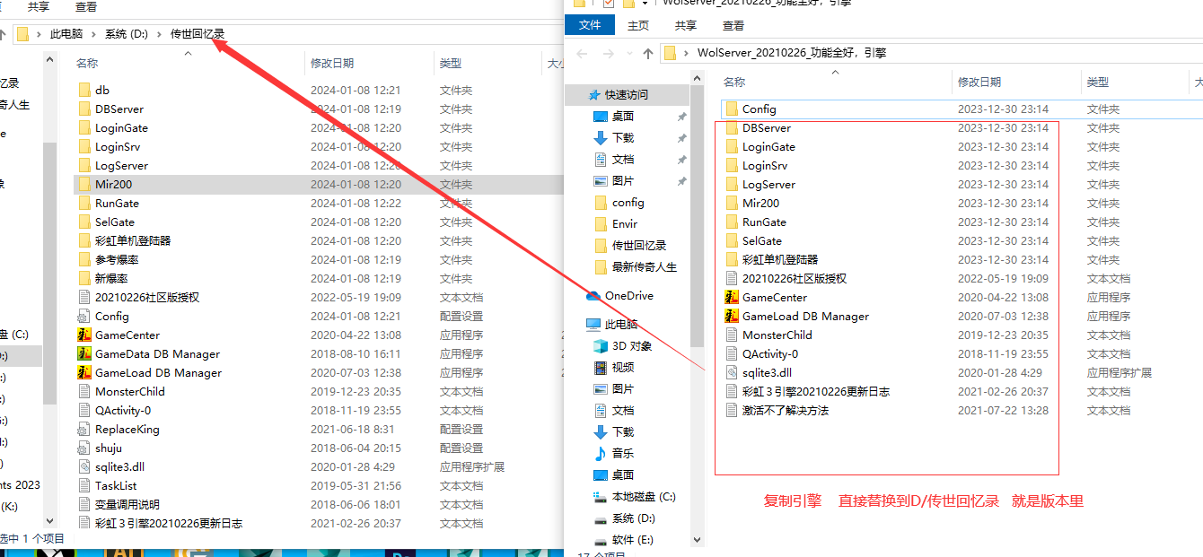This screenshot has height=557, width=1203.
Task: Click the up arrow navigation button beside address bar
Action: 648,54
